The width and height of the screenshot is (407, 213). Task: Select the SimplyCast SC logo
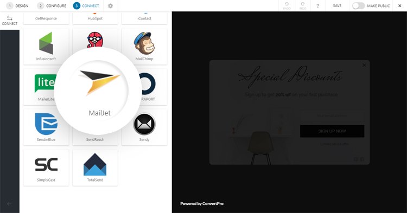pos(46,165)
